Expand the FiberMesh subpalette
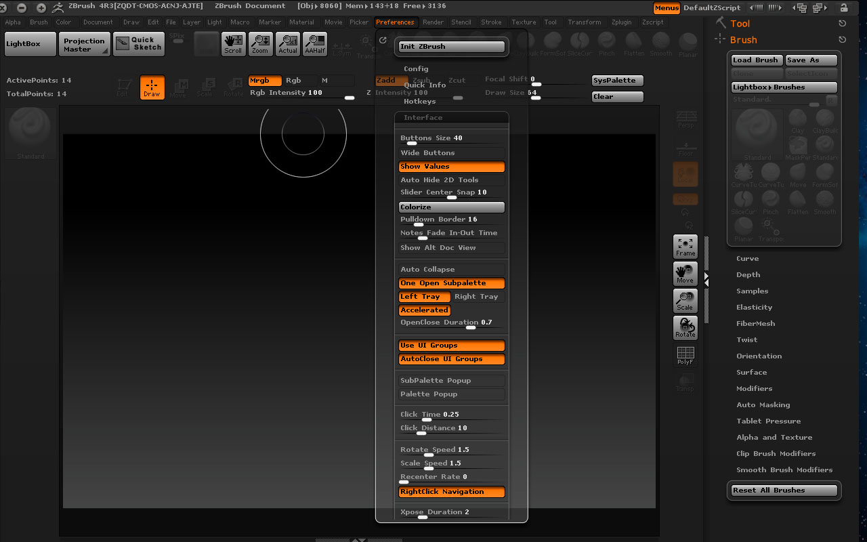867x542 pixels. [x=755, y=324]
